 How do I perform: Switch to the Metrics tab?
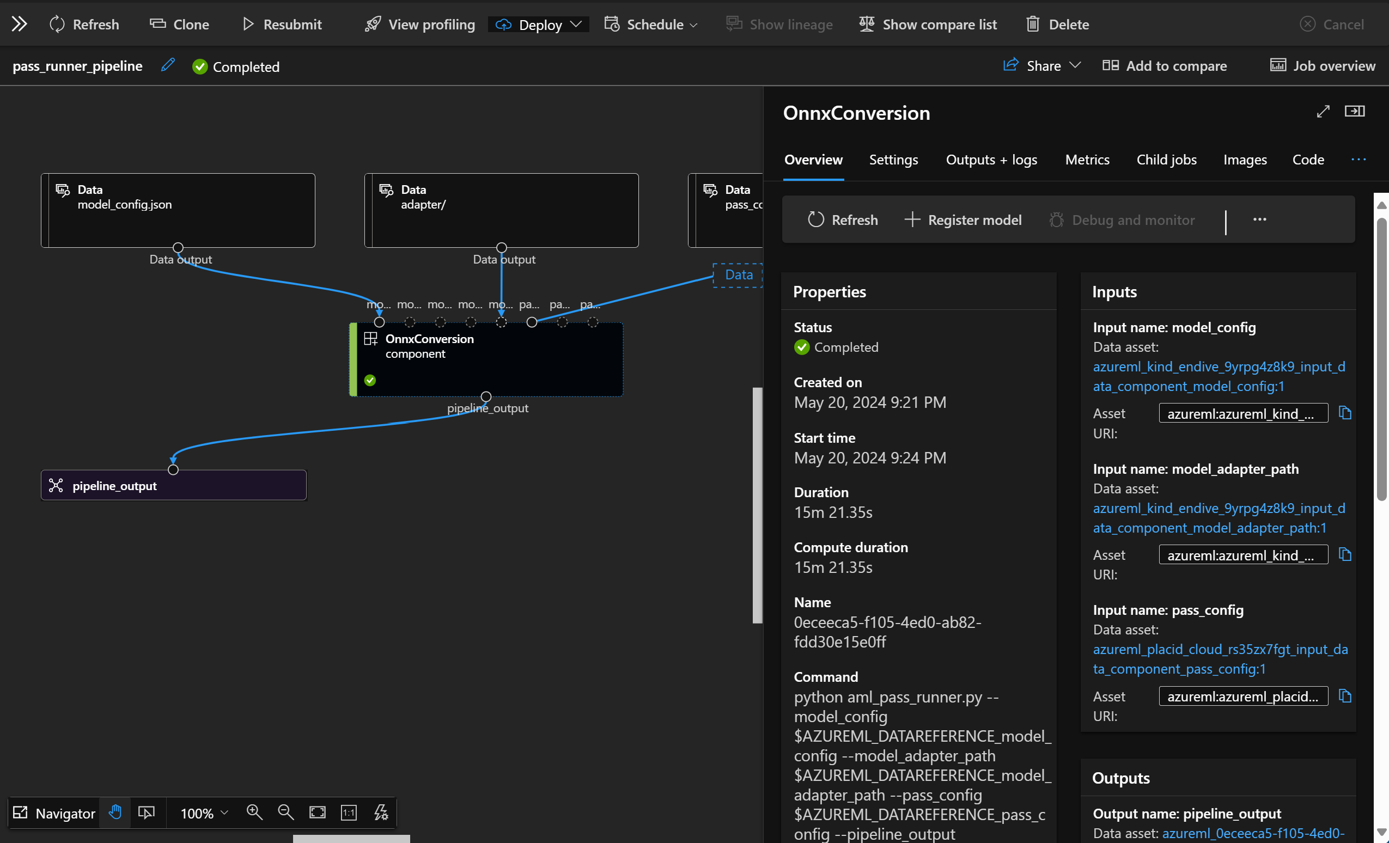[x=1086, y=158]
